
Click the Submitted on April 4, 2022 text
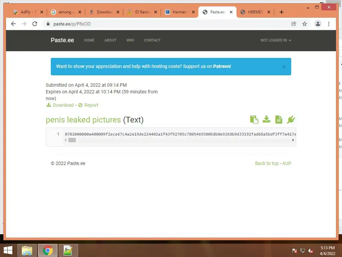[x=86, y=85]
